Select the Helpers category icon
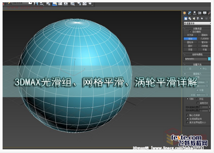This screenshot has height=153, width=214. [x=202, y=19]
